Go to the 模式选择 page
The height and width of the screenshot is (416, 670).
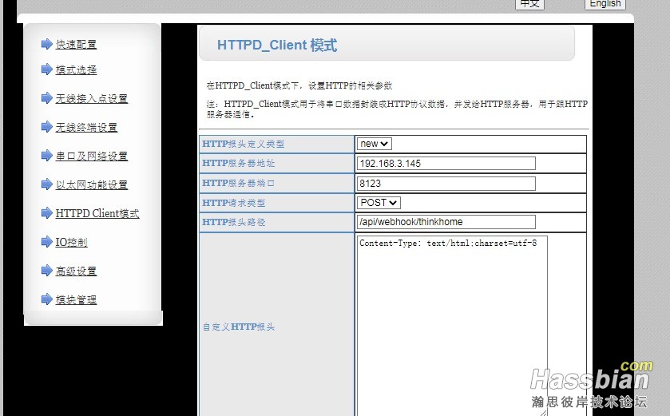(x=76, y=70)
